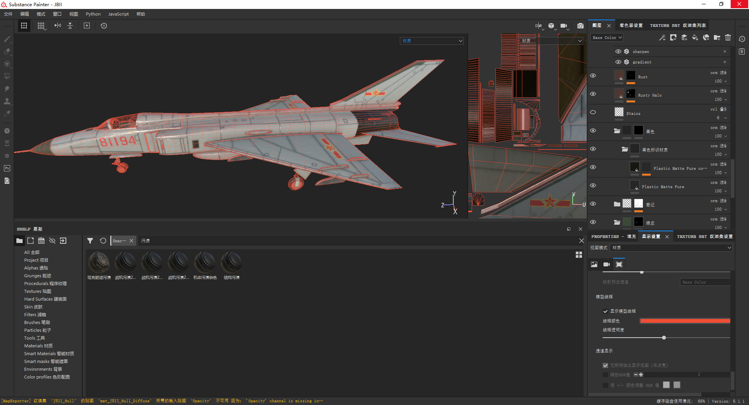
Task: Open the shelf filter funnel icon
Action: click(90, 241)
